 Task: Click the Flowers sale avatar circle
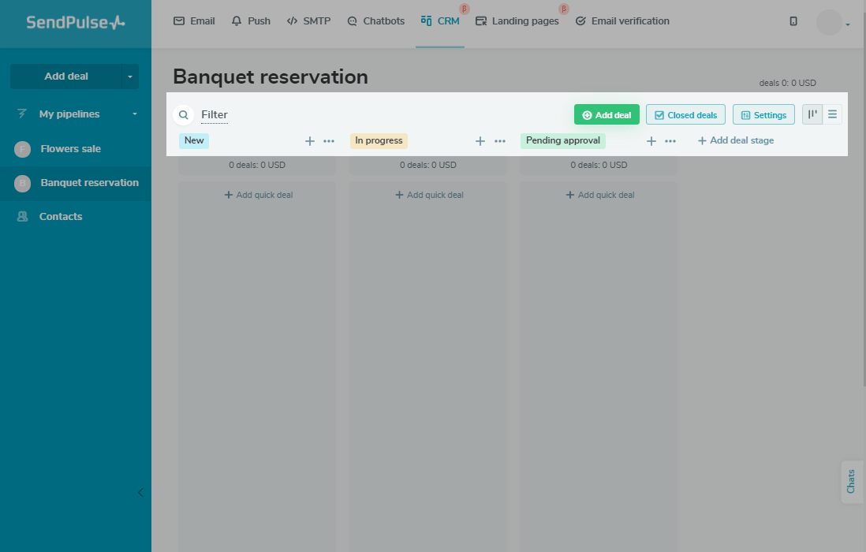[x=22, y=149]
